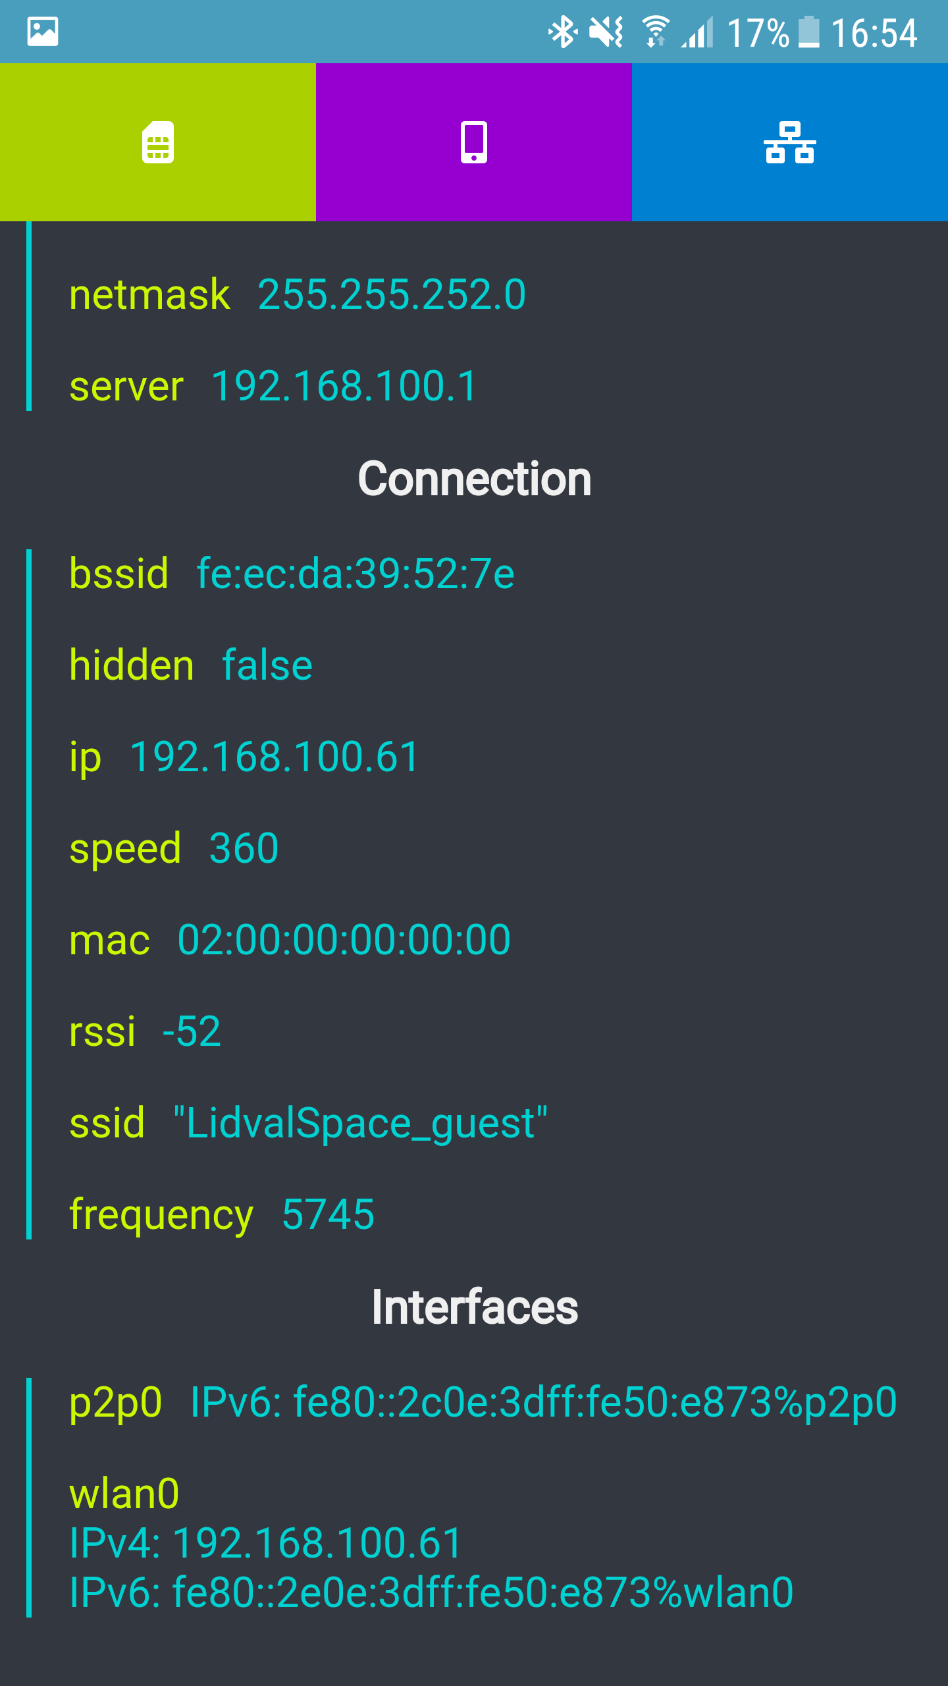Tap the battery status icon
948x1686 pixels.
(809, 32)
